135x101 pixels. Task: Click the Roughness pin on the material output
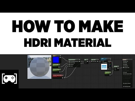click(x=123, y=66)
